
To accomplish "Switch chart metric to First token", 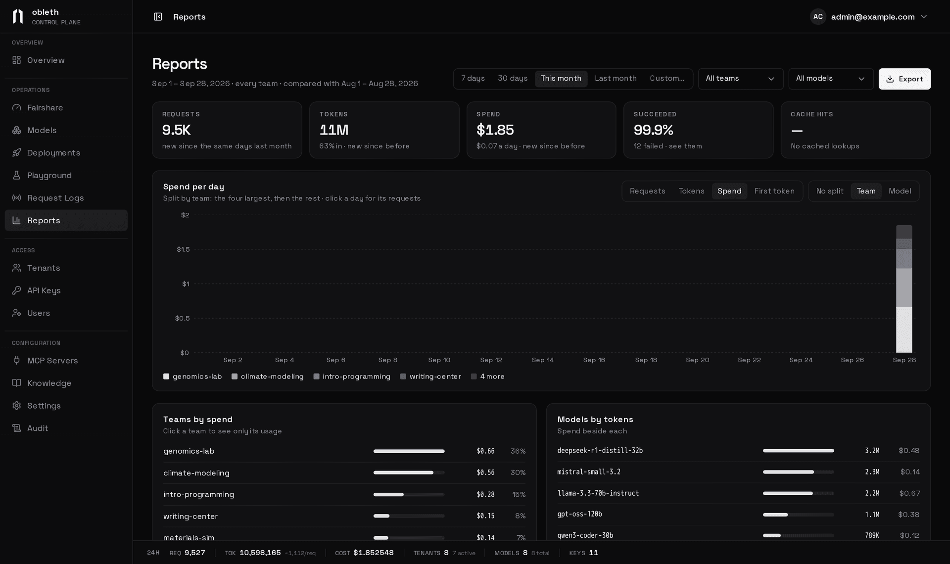I will pos(774,191).
